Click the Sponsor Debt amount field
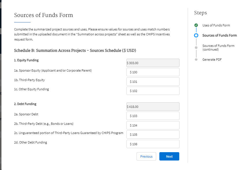Viewport: 252px width, 170px height. 153,116
